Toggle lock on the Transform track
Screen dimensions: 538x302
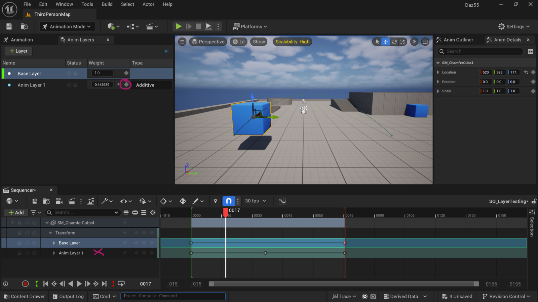[x=20, y=233]
